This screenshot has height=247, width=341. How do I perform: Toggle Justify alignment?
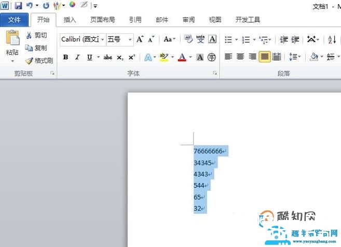click(x=265, y=57)
